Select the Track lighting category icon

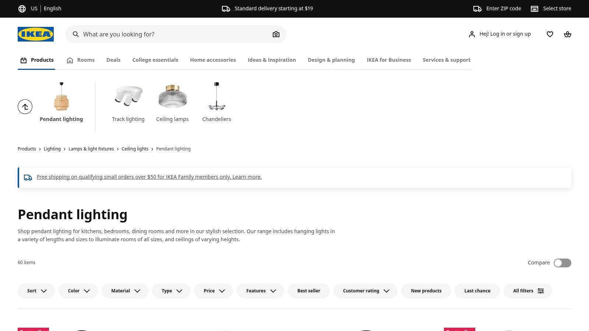click(x=128, y=96)
